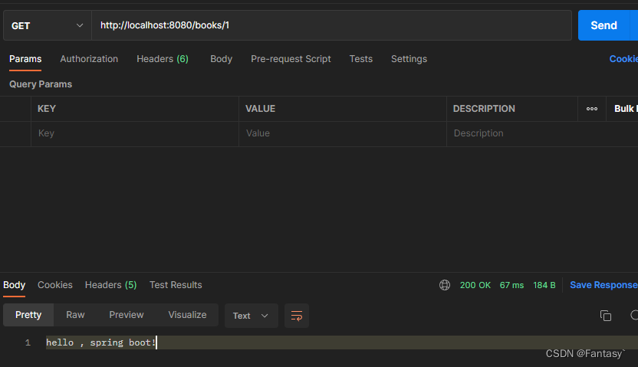Switch to the Params tab
The width and height of the screenshot is (638, 367).
click(25, 59)
